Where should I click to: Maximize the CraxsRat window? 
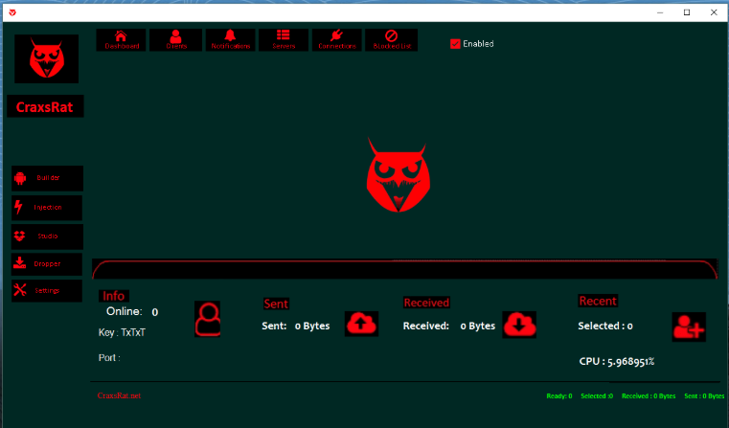point(687,12)
